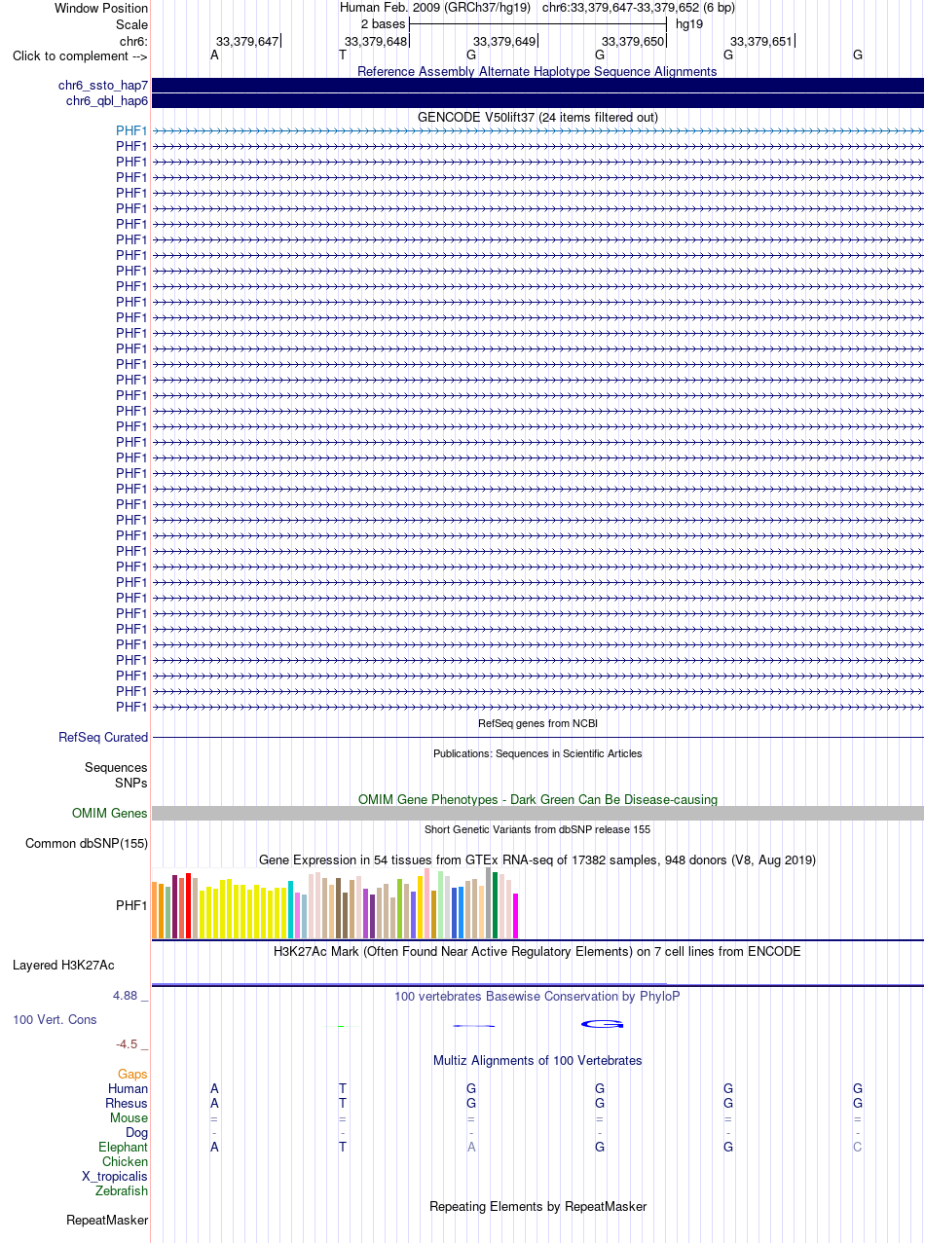Viewport: 925px width, 1243px height.
Task: Click the cyan bar in GTEx chart
Action: pos(291,909)
